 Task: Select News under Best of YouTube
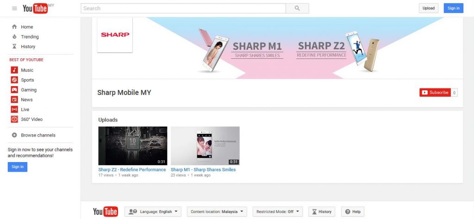click(26, 100)
